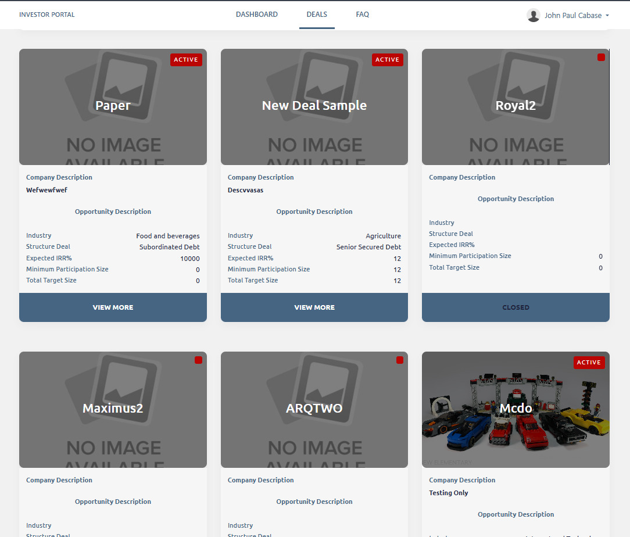Click Opportunity Description on New Deal Sample
Viewport: 630px width, 537px height.
[x=314, y=212]
